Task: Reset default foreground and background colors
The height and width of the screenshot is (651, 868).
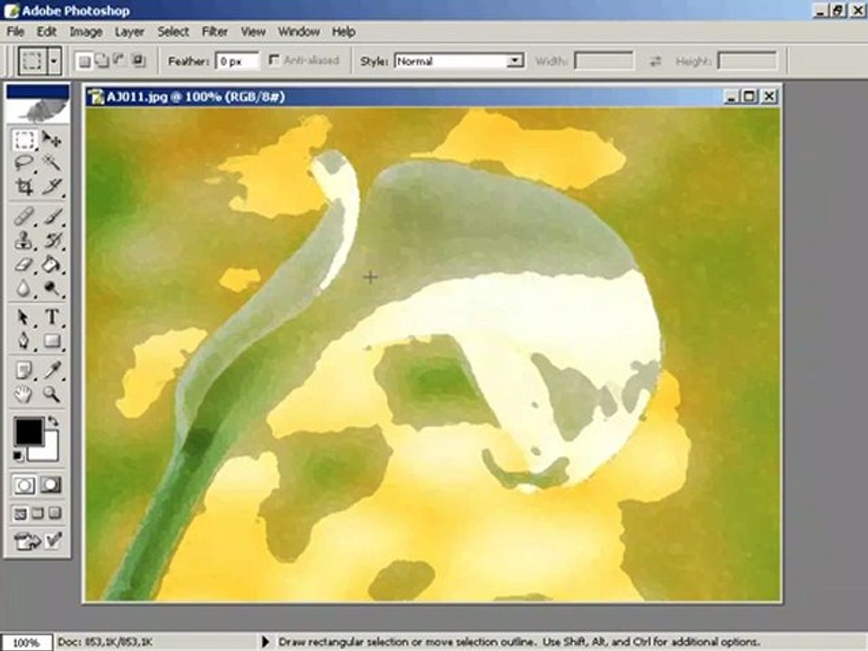Action: click(18, 456)
